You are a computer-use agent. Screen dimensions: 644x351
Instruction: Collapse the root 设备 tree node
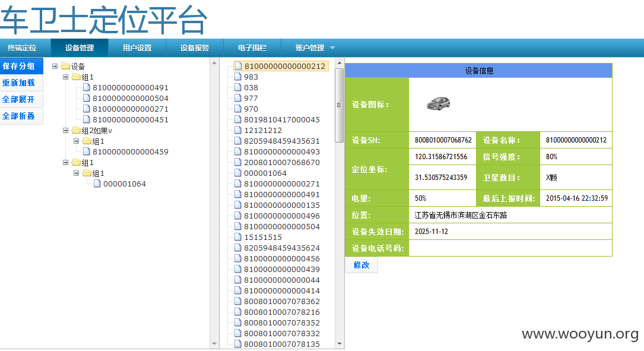pyautogui.click(x=55, y=66)
